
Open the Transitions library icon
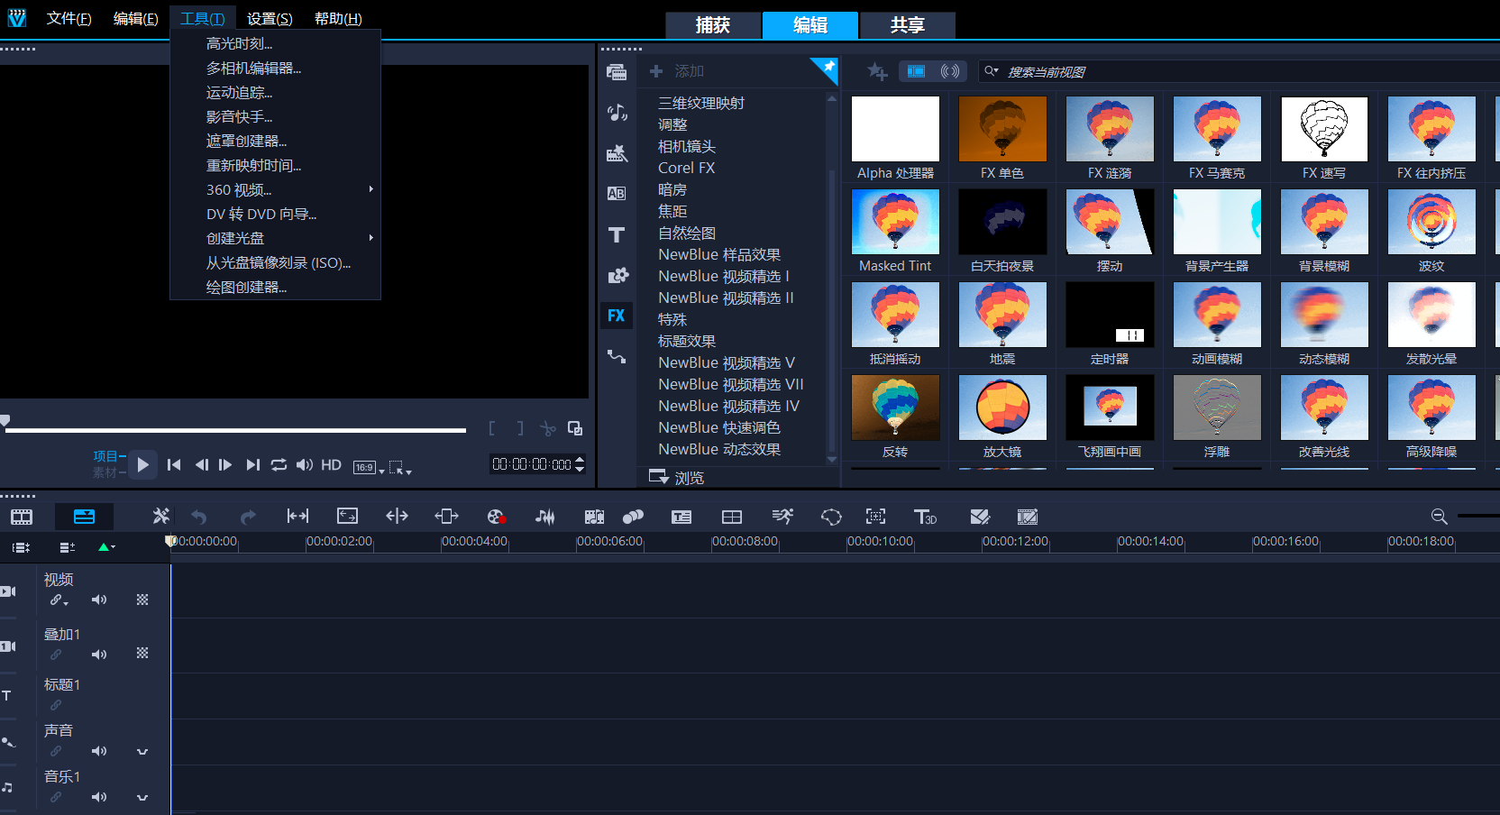point(617,194)
